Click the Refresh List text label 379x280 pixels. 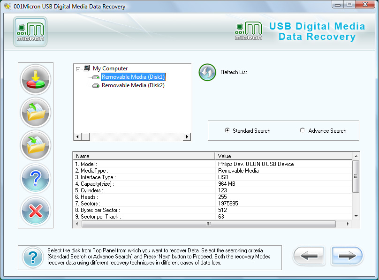234,73
